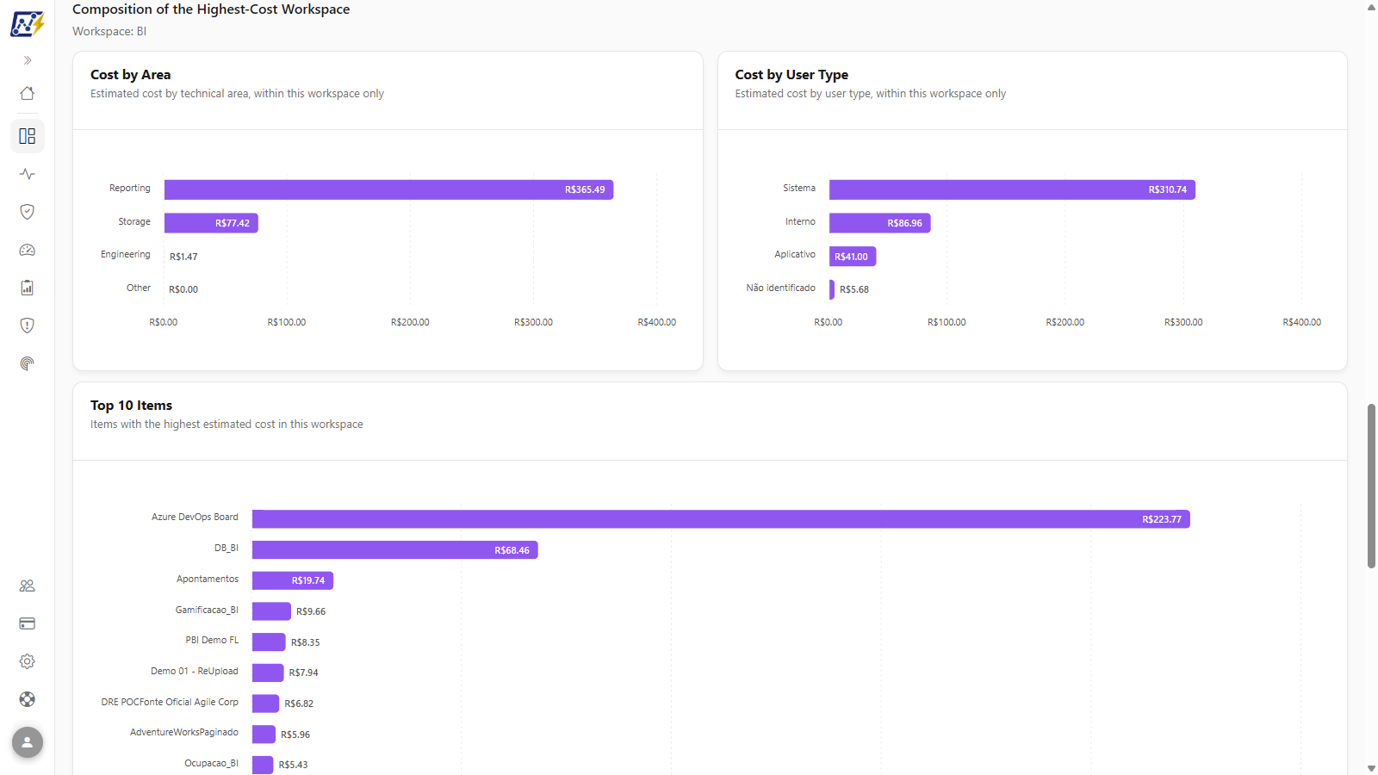
Task: Open the users icon in sidebar
Action: click(x=28, y=586)
